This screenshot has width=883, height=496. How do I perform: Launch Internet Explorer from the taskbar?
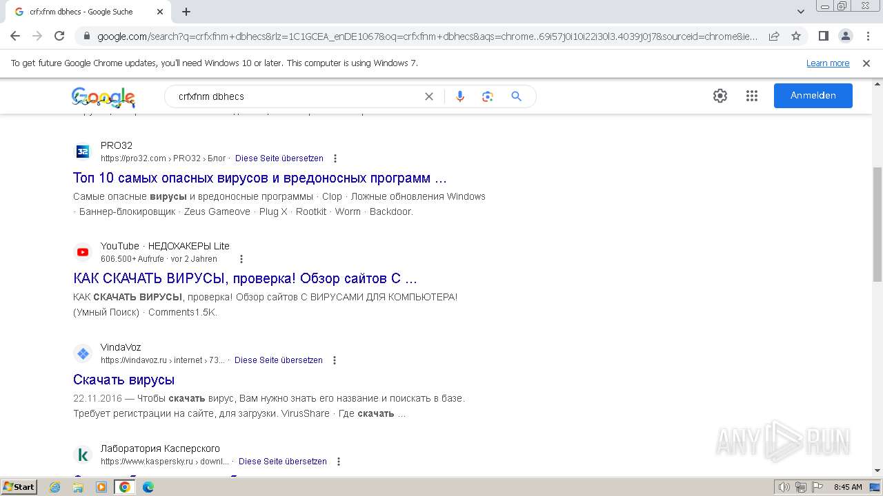click(x=55, y=487)
